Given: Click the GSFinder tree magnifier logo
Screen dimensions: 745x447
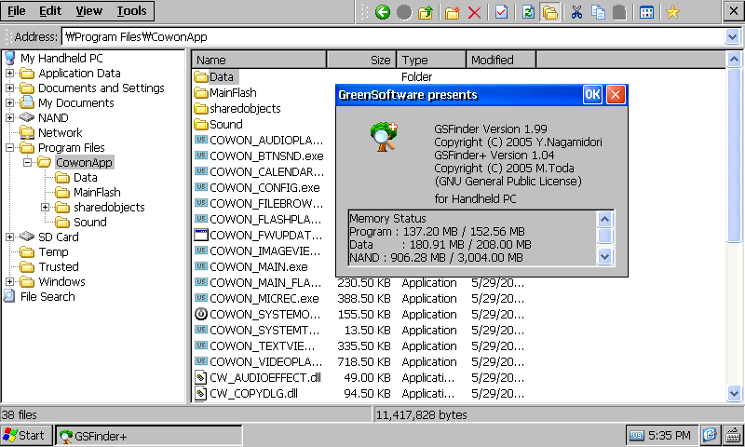Looking at the screenshot, I should click(384, 137).
